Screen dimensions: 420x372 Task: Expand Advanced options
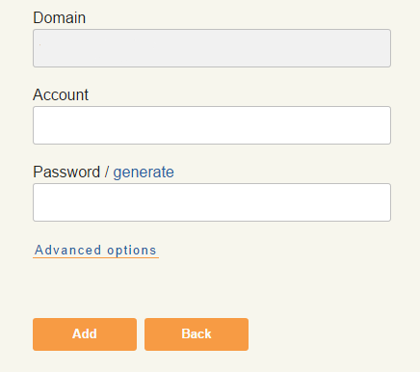tap(95, 251)
